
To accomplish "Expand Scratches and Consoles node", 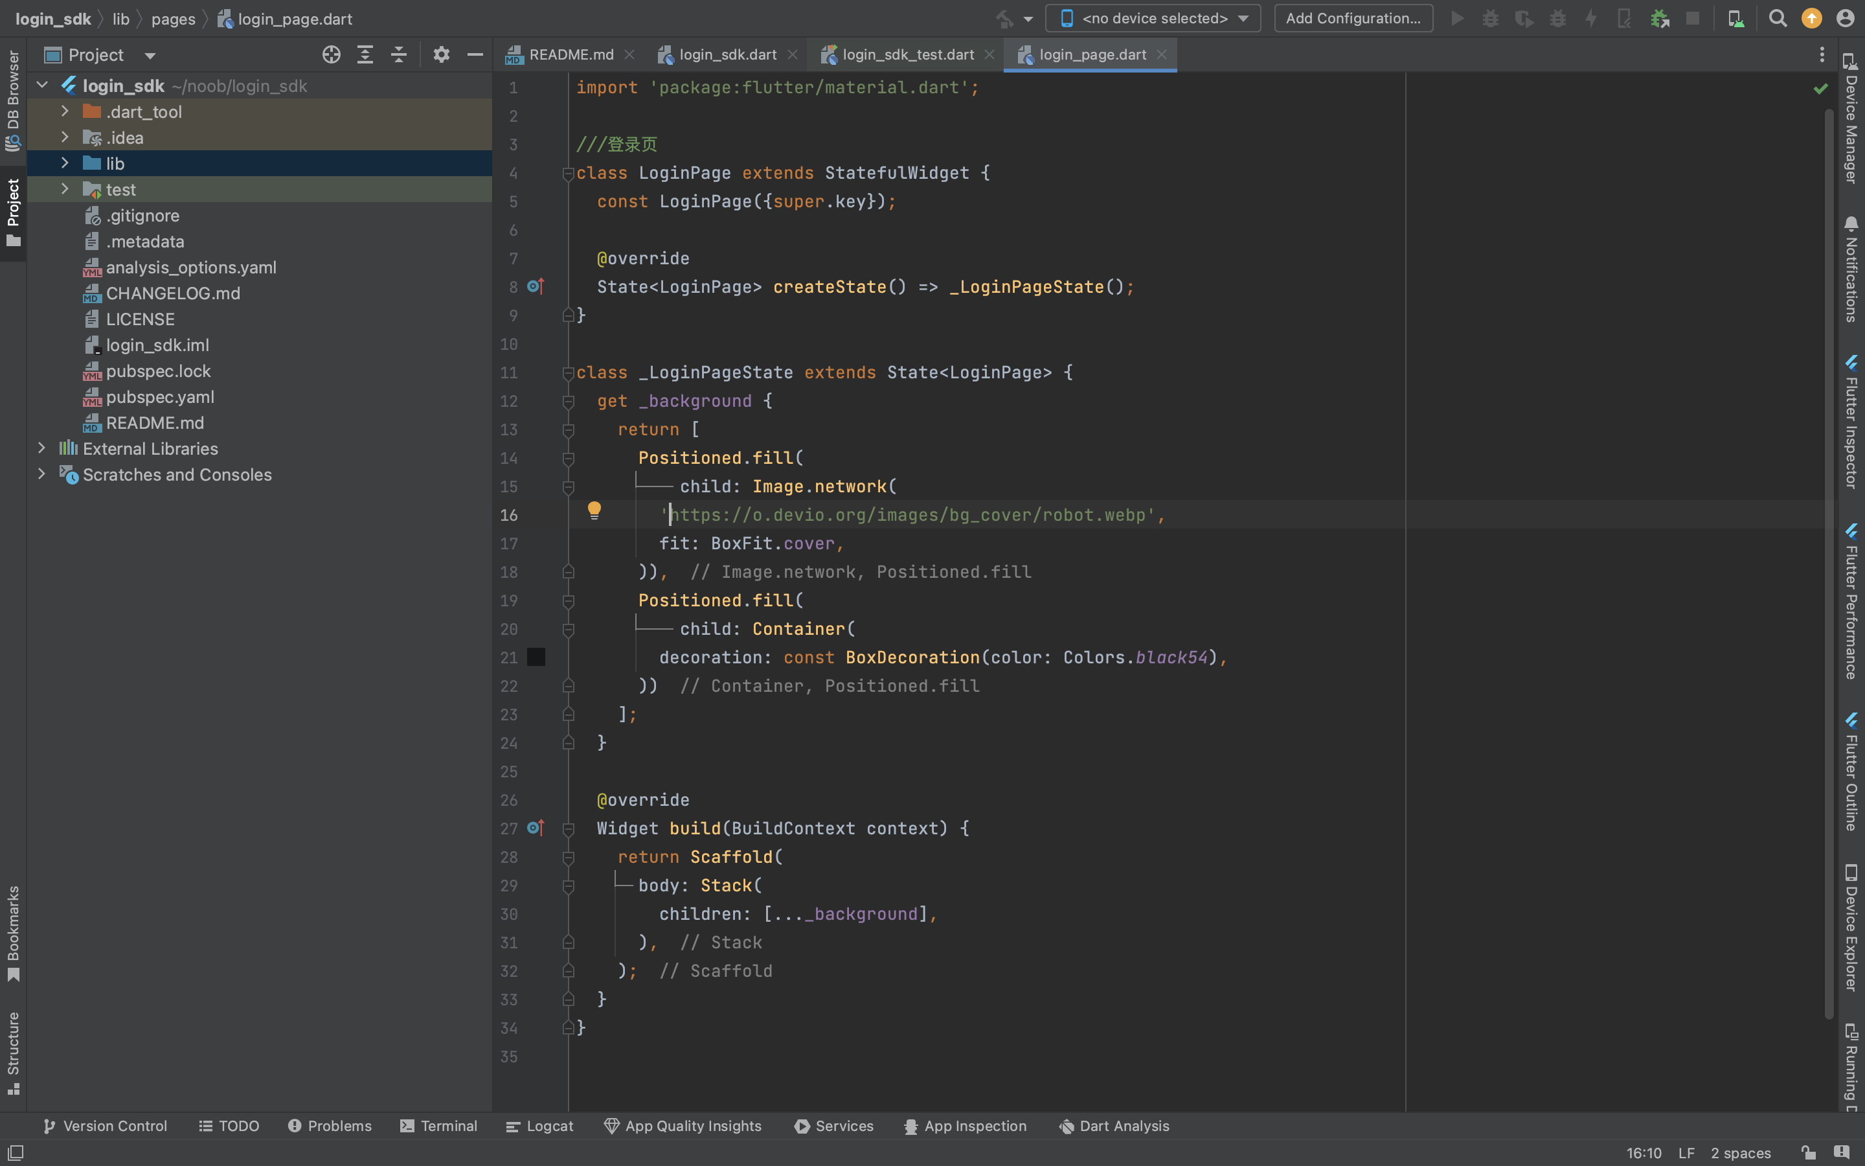I will [x=42, y=474].
